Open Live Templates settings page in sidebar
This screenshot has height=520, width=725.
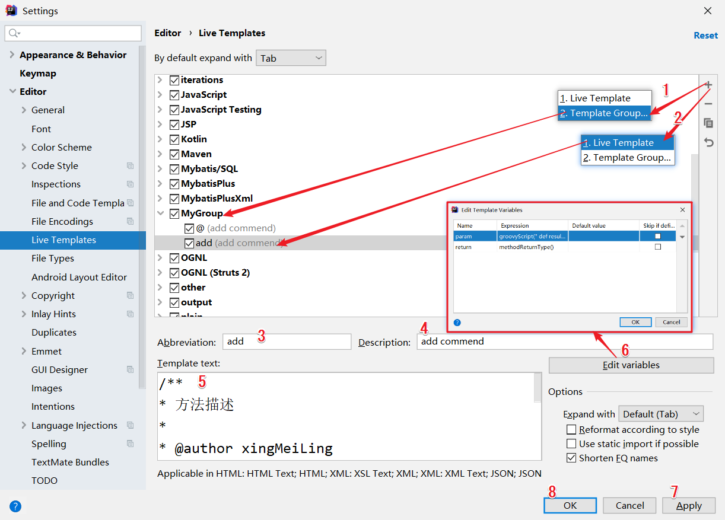73,240
